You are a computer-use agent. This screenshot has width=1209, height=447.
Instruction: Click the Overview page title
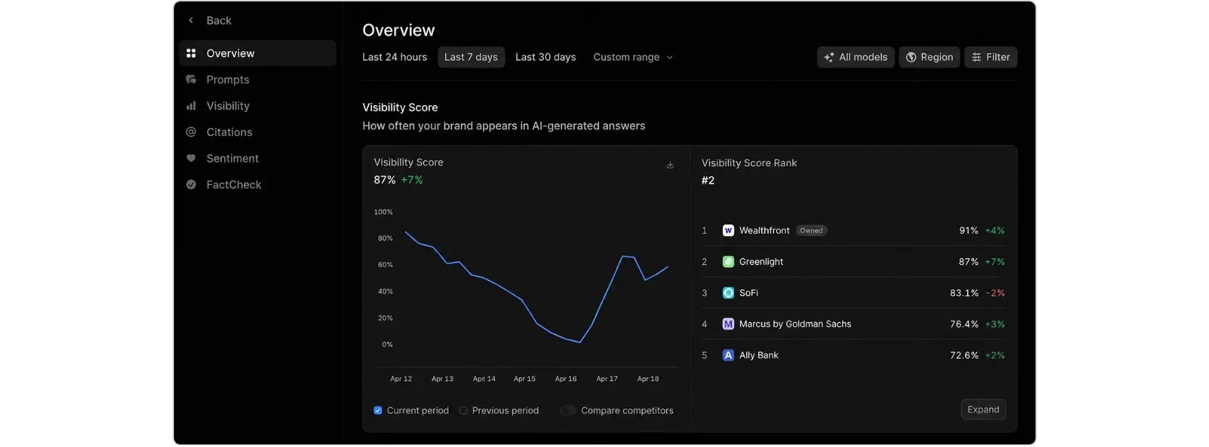click(x=398, y=30)
